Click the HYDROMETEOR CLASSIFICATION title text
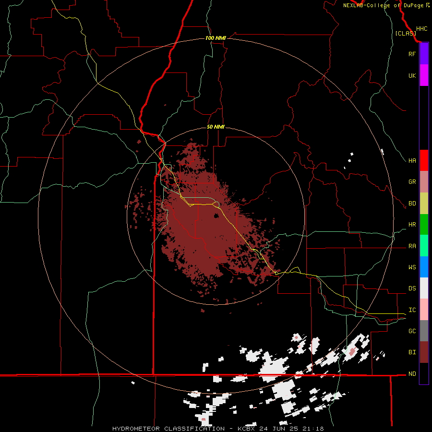 (168, 429)
